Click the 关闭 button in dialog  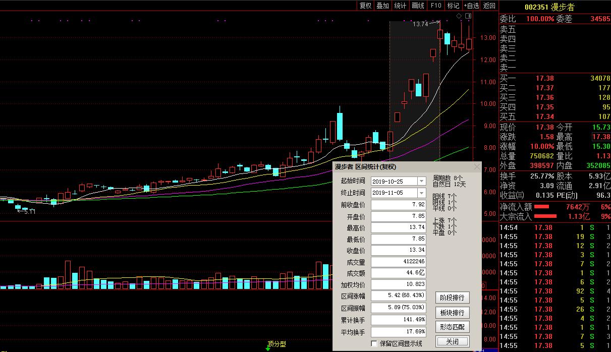coord(452,341)
